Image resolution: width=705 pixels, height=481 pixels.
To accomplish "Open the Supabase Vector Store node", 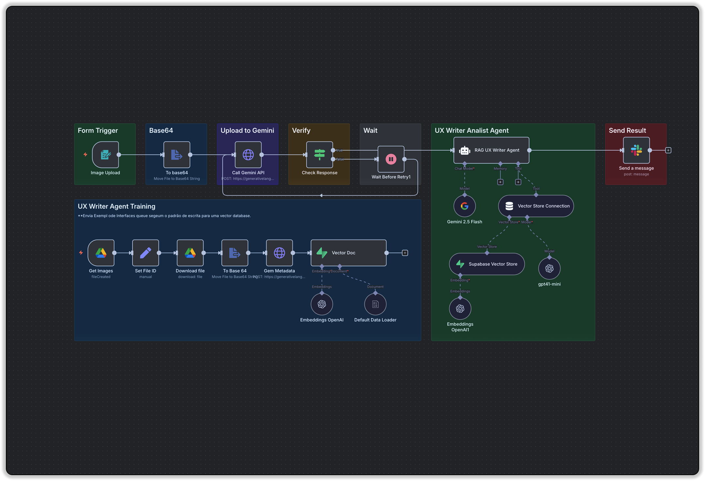I will click(487, 264).
